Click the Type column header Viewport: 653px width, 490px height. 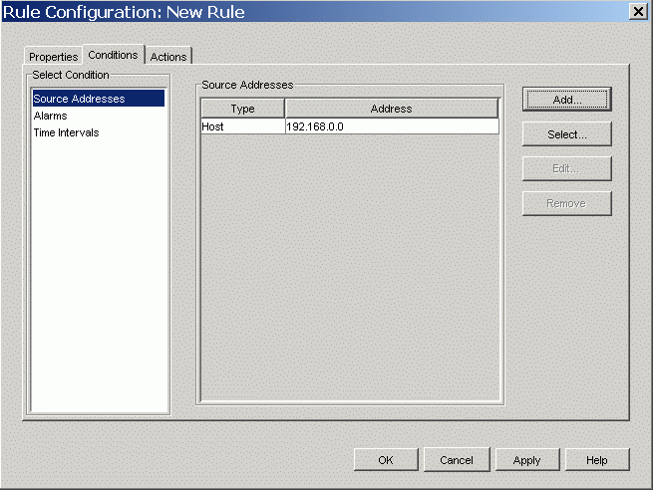[x=243, y=109]
